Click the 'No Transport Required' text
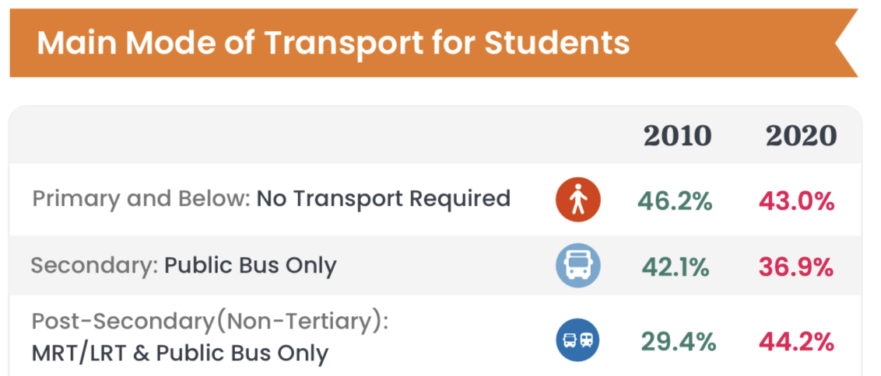 click(x=384, y=199)
